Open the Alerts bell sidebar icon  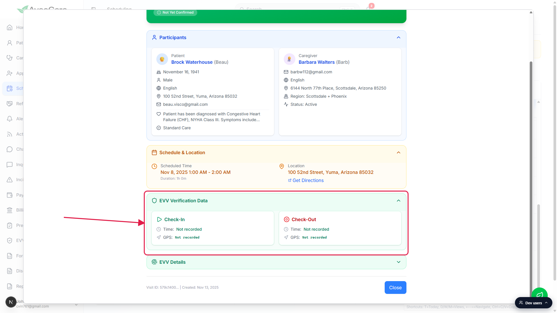click(10, 119)
